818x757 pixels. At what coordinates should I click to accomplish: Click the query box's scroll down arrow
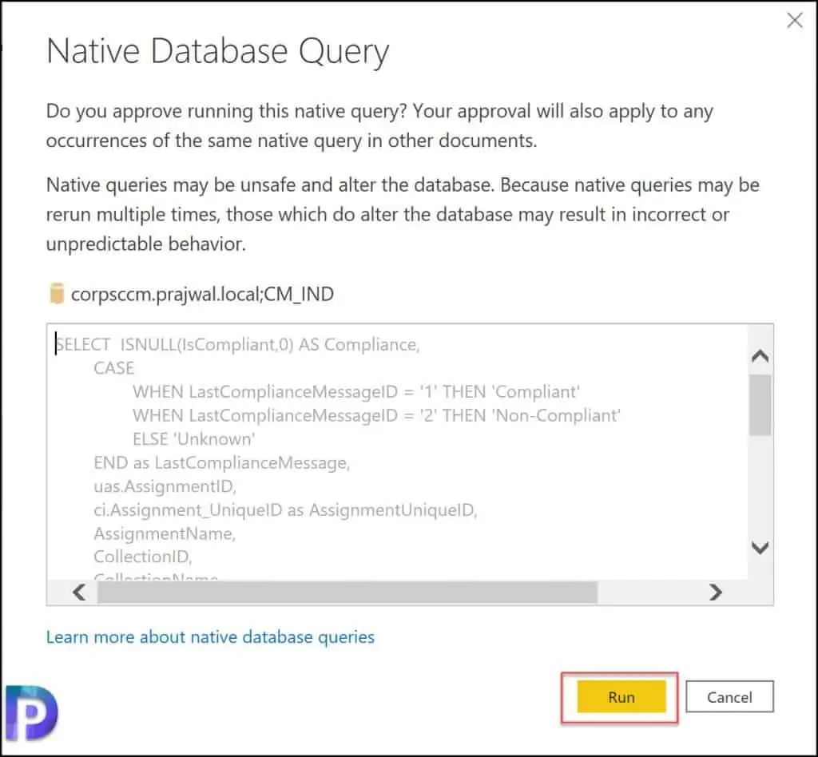760,548
